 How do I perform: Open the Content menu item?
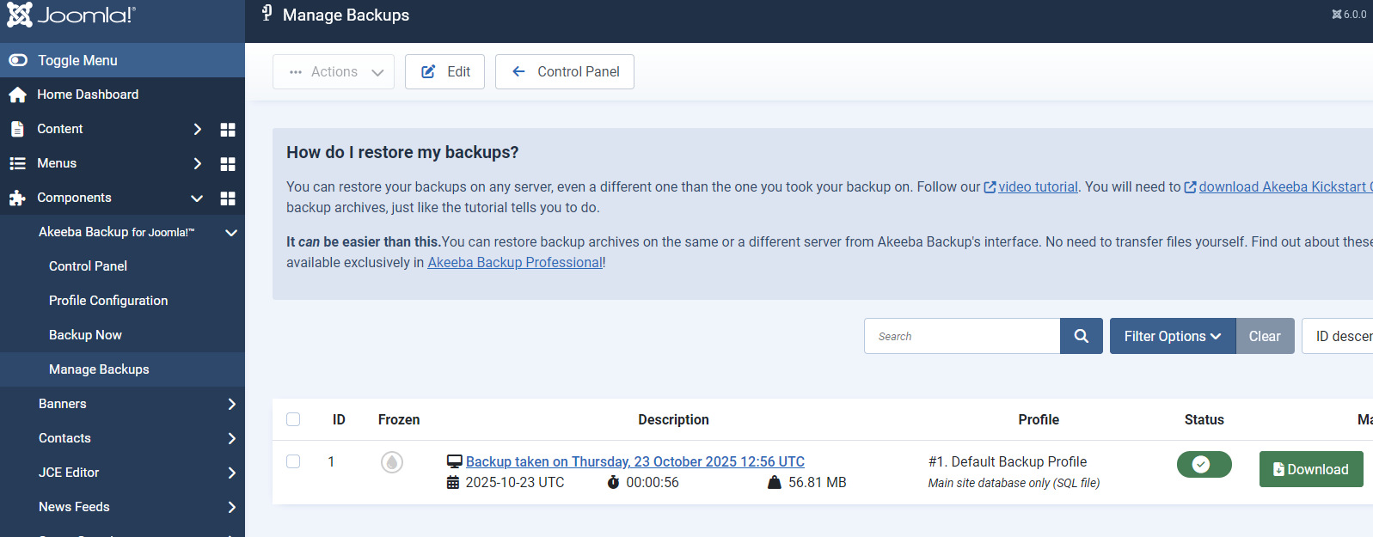pos(60,129)
